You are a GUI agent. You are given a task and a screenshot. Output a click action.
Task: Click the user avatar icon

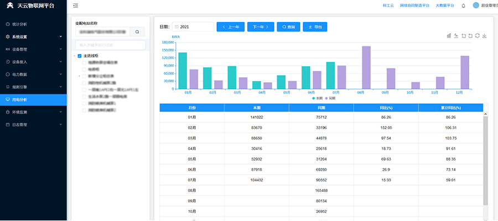476,6
